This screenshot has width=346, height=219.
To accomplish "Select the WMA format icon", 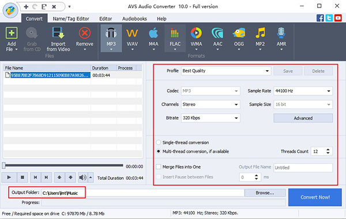I will click(x=196, y=33).
